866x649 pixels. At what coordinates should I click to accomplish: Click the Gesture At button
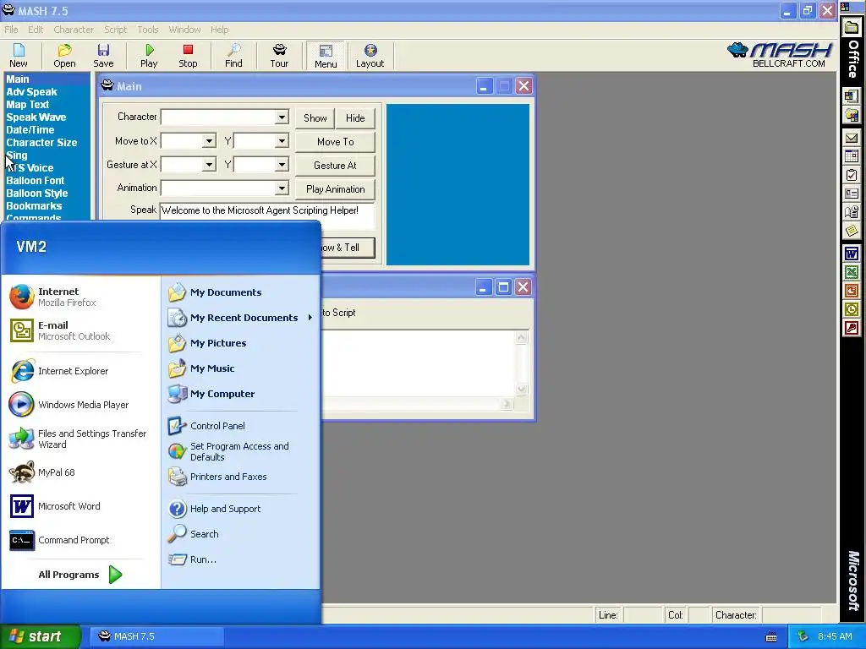click(x=335, y=166)
